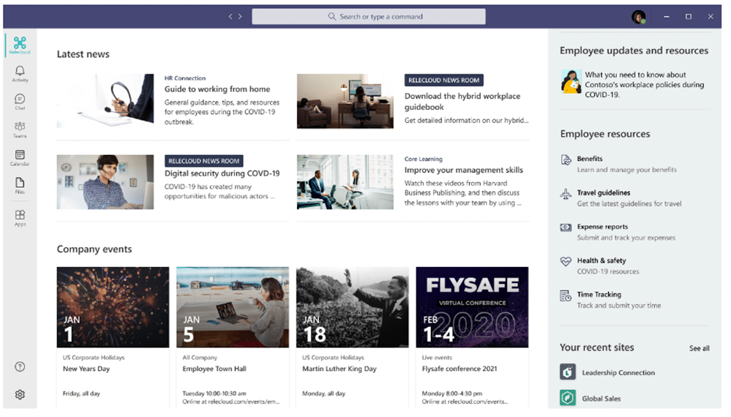The image size is (731, 417).
Task: Click the Benefits icon
Action: coord(566,160)
